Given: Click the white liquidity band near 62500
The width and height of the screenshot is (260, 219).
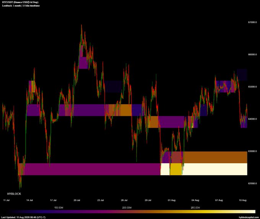Looking at the screenshot, I should (214, 169).
